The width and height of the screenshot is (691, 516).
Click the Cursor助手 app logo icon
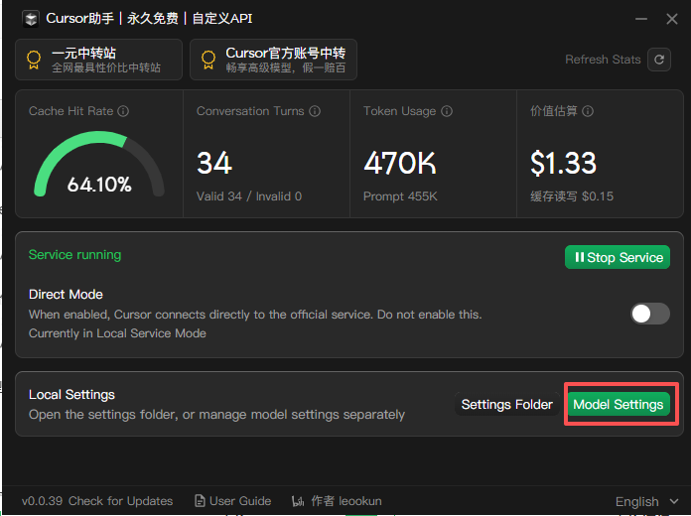[x=31, y=19]
